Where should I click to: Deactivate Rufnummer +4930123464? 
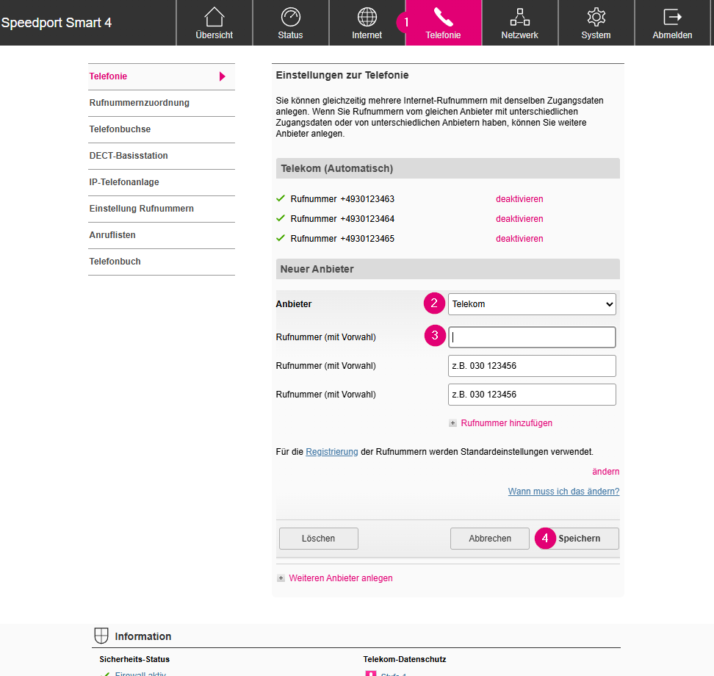coord(519,219)
